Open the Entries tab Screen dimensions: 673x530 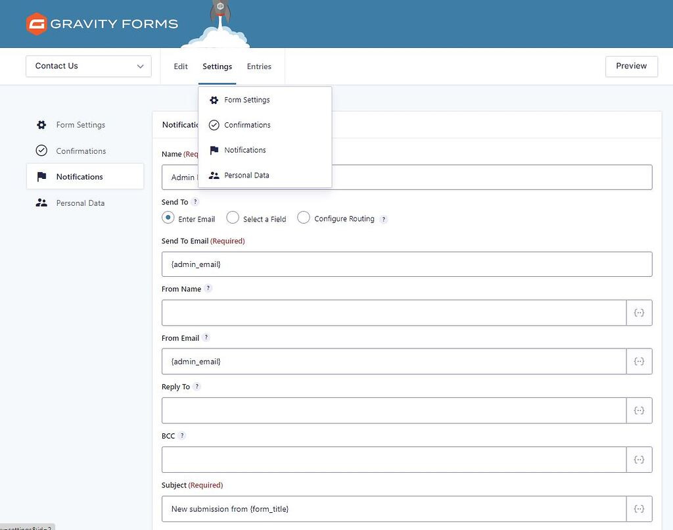pyautogui.click(x=259, y=66)
